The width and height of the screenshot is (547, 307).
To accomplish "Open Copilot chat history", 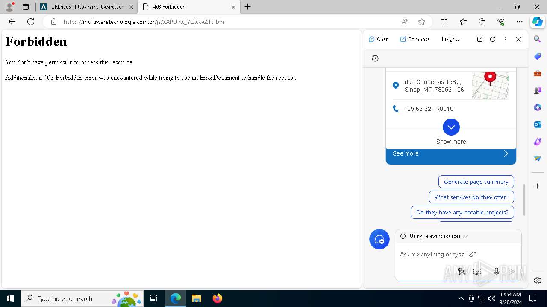I will pyautogui.click(x=375, y=58).
